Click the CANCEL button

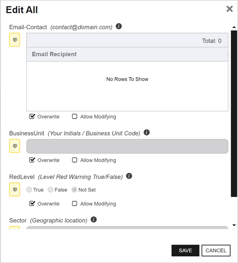pos(216,251)
